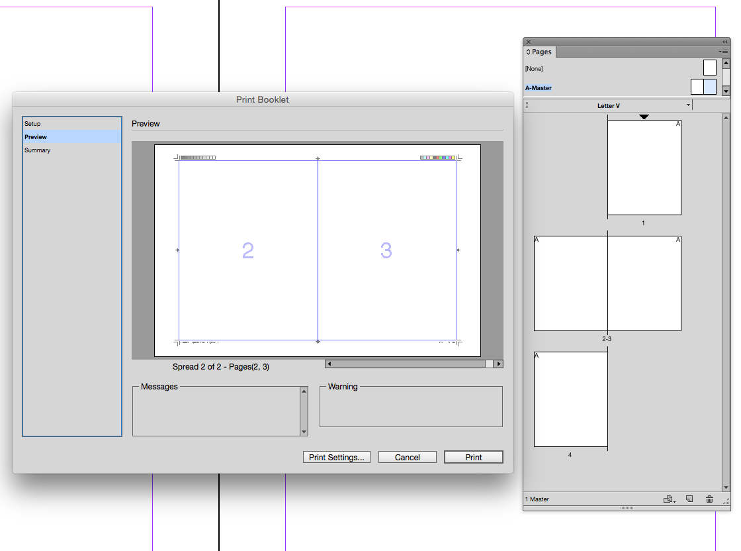Select the page 4 thumbnail
The image size is (741, 551).
[x=570, y=399]
